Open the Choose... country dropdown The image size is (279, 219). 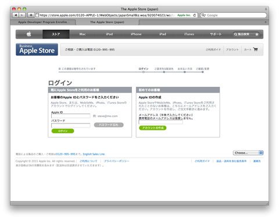click(x=248, y=153)
